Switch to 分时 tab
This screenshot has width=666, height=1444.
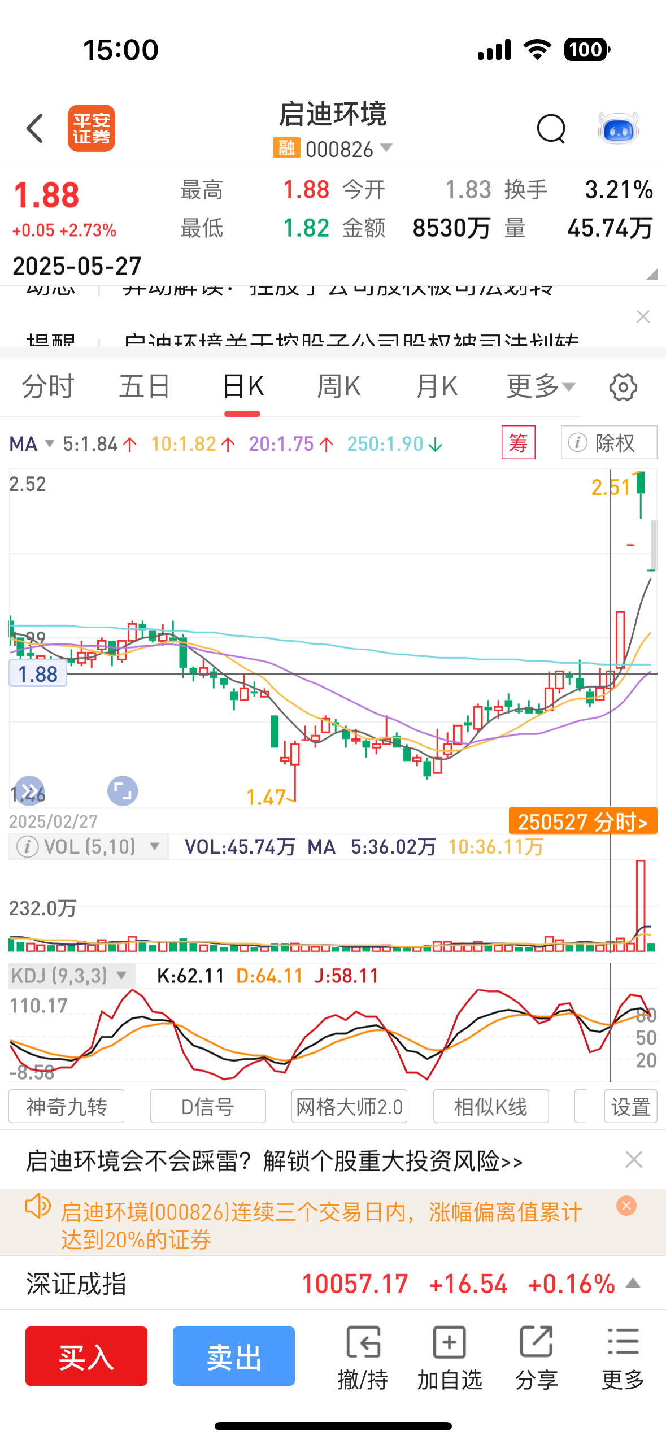pos(48,387)
